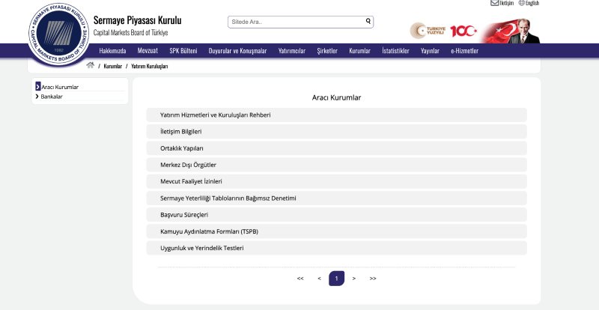Open the SPK Bülteni menu
The image size is (599, 310).
[183, 51]
